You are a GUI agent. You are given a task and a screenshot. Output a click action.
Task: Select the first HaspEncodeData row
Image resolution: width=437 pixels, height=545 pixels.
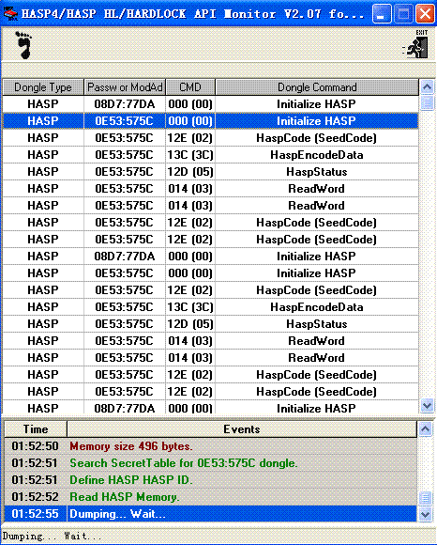210,155
